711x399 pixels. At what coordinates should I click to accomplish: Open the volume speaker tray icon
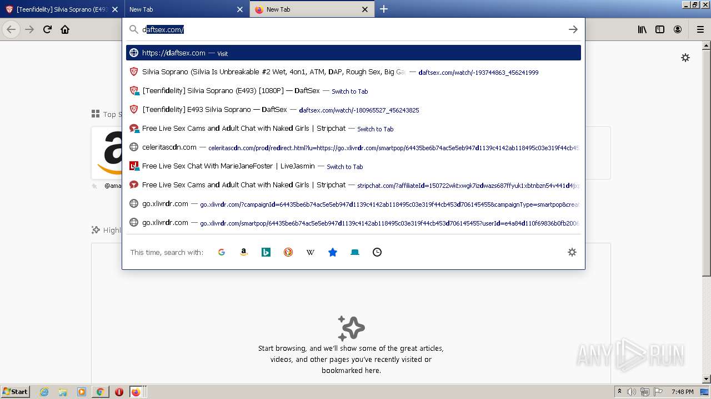[632, 392]
